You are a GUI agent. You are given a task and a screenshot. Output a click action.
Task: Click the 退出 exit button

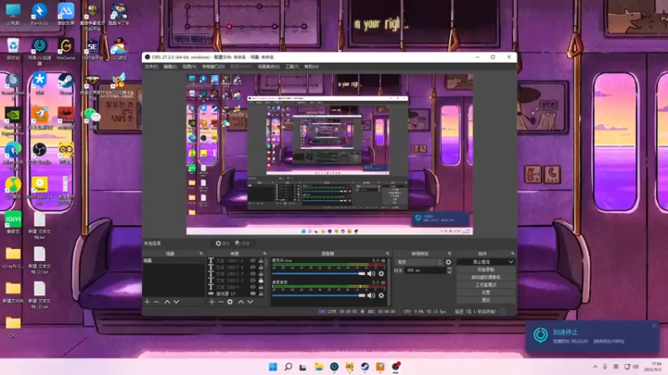[486, 300]
